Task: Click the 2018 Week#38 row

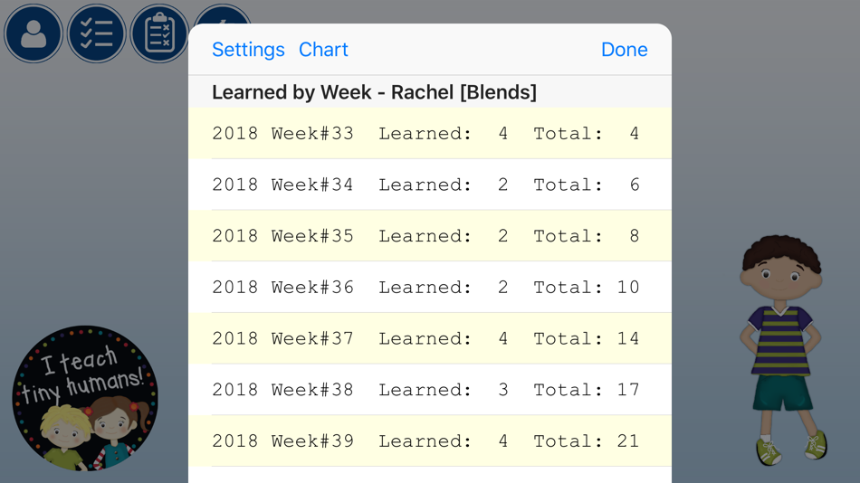Action: point(429,390)
